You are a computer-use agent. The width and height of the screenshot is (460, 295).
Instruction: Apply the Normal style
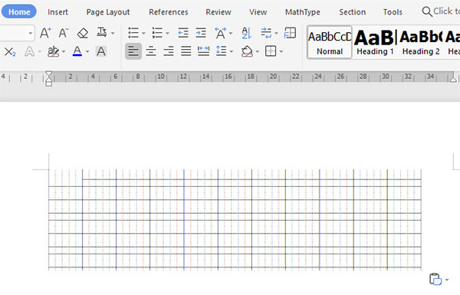pyautogui.click(x=330, y=42)
